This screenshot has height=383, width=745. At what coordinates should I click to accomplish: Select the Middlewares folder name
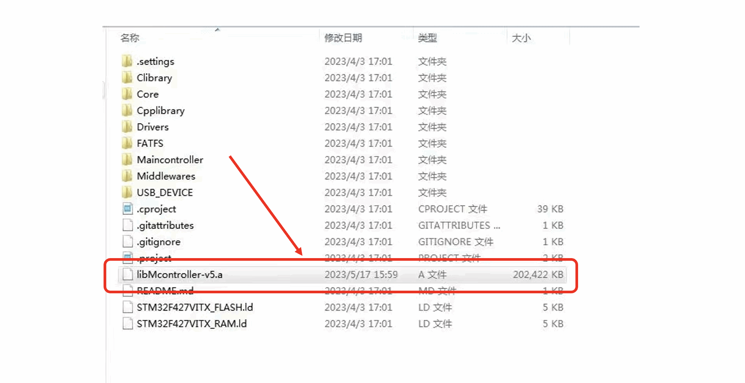(166, 176)
